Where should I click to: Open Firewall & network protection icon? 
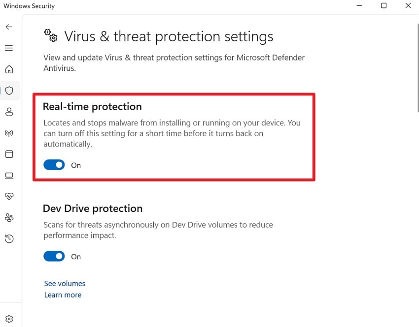pyautogui.click(x=9, y=133)
